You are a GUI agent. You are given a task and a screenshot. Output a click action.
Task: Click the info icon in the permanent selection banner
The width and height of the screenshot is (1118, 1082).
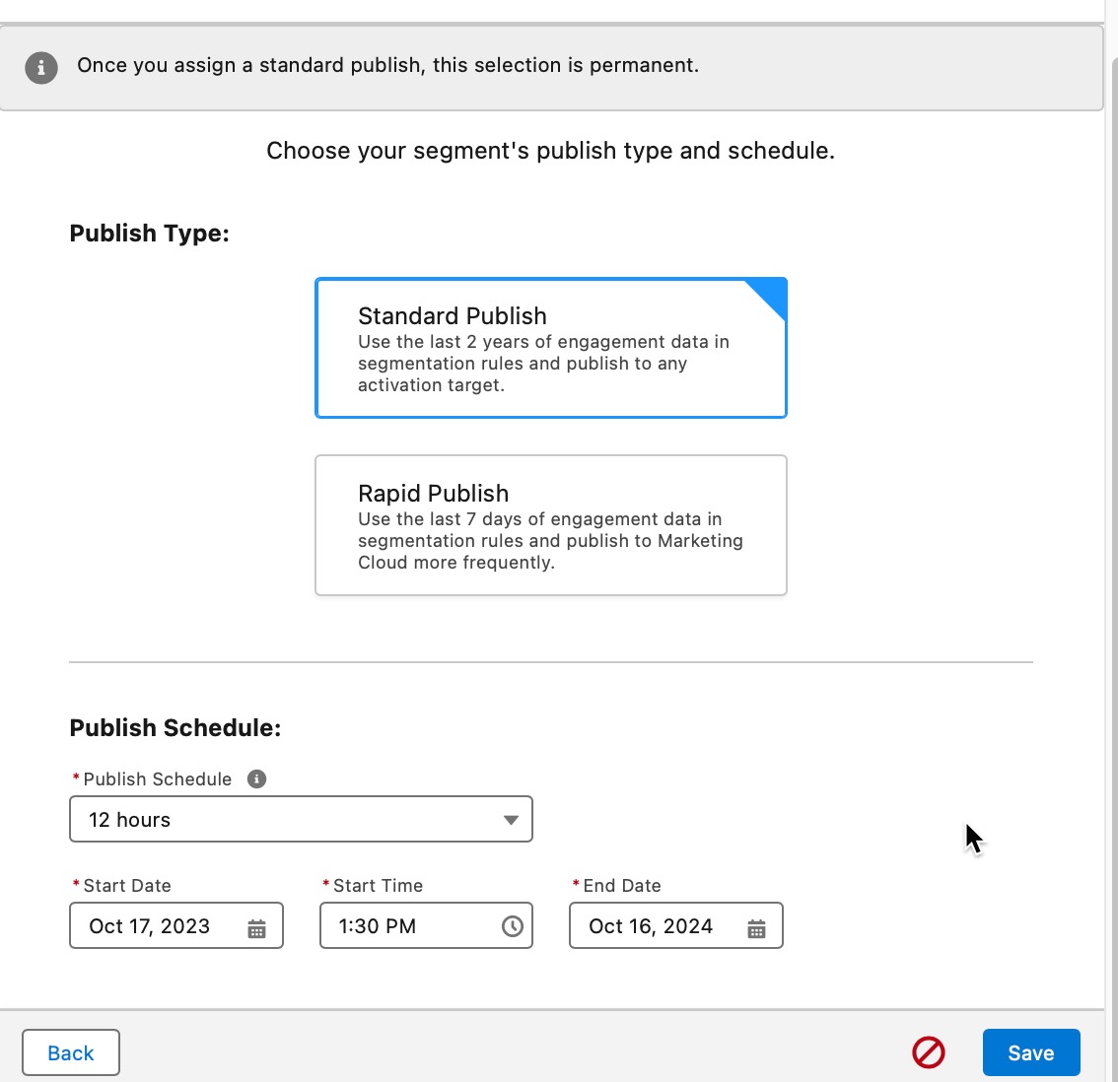point(41,68)
